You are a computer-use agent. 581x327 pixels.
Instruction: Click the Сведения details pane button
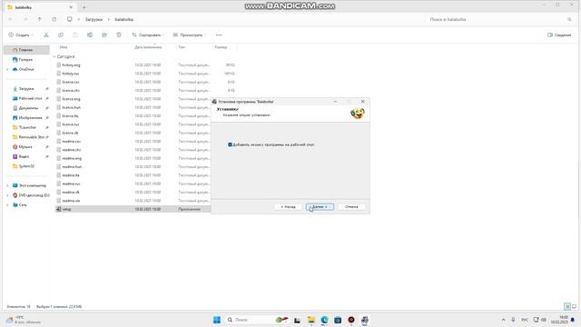tap(559, 35)
